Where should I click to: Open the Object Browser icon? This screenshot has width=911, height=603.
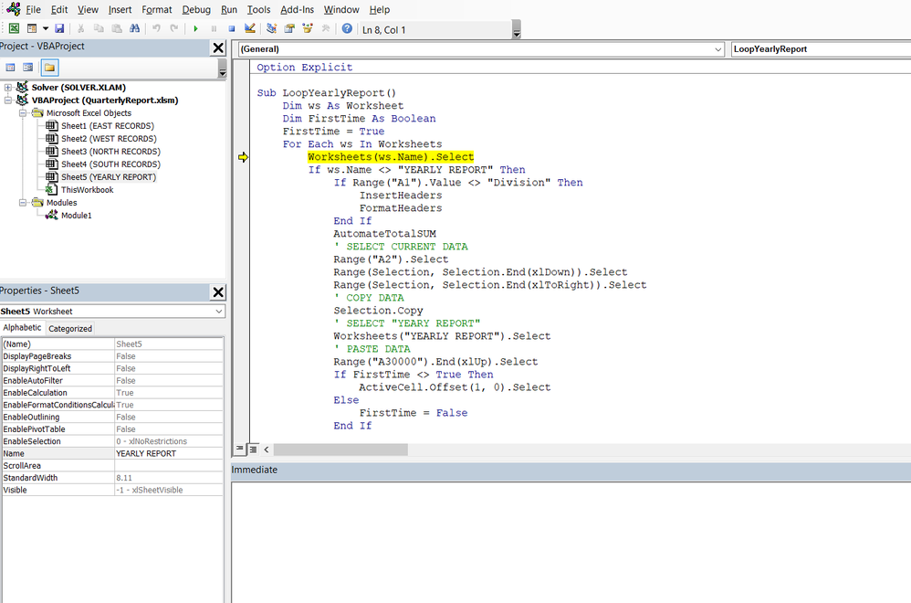point(307,29)
